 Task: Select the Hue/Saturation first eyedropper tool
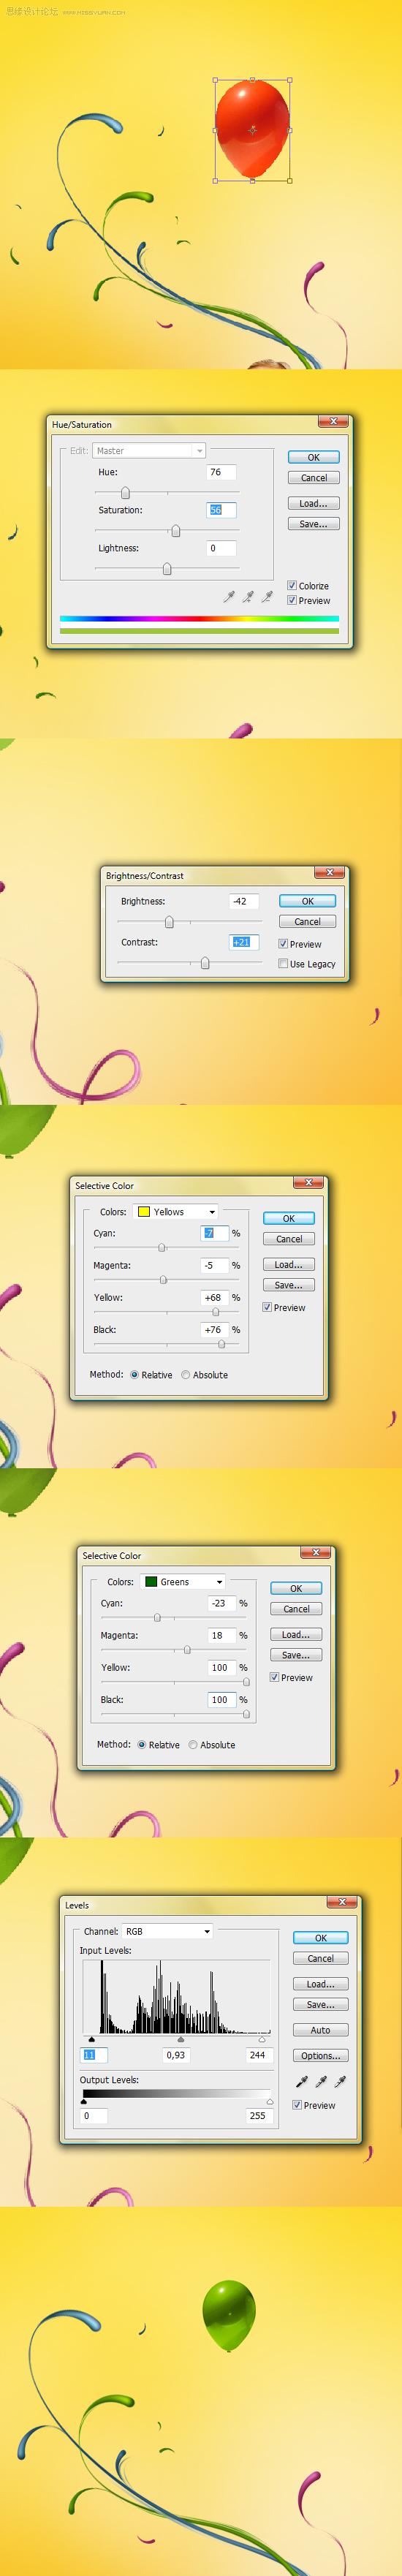(x=229, y=597)
